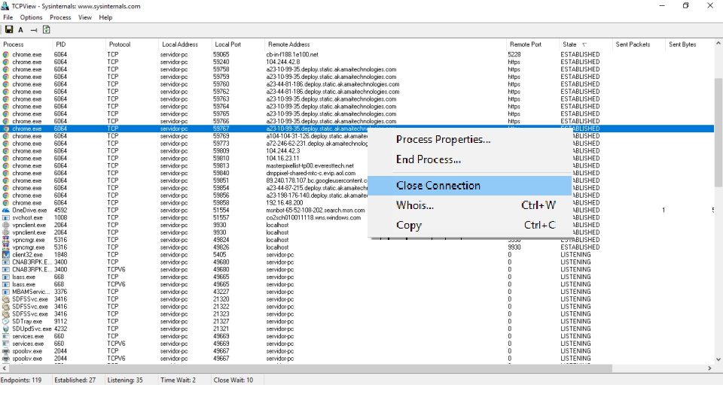
Task: Select 'msnbot-65-52-108-202.search.msn.com' remote address
Action: (316, 211)
